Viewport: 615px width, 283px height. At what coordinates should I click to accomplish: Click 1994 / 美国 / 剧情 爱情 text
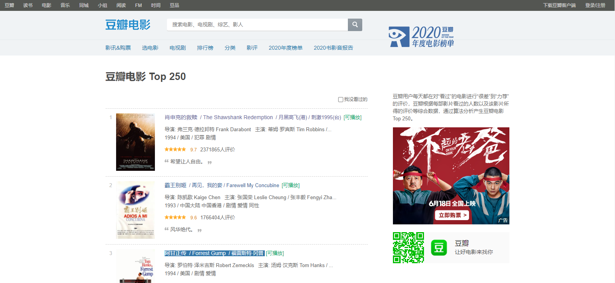tap(190, 273)
